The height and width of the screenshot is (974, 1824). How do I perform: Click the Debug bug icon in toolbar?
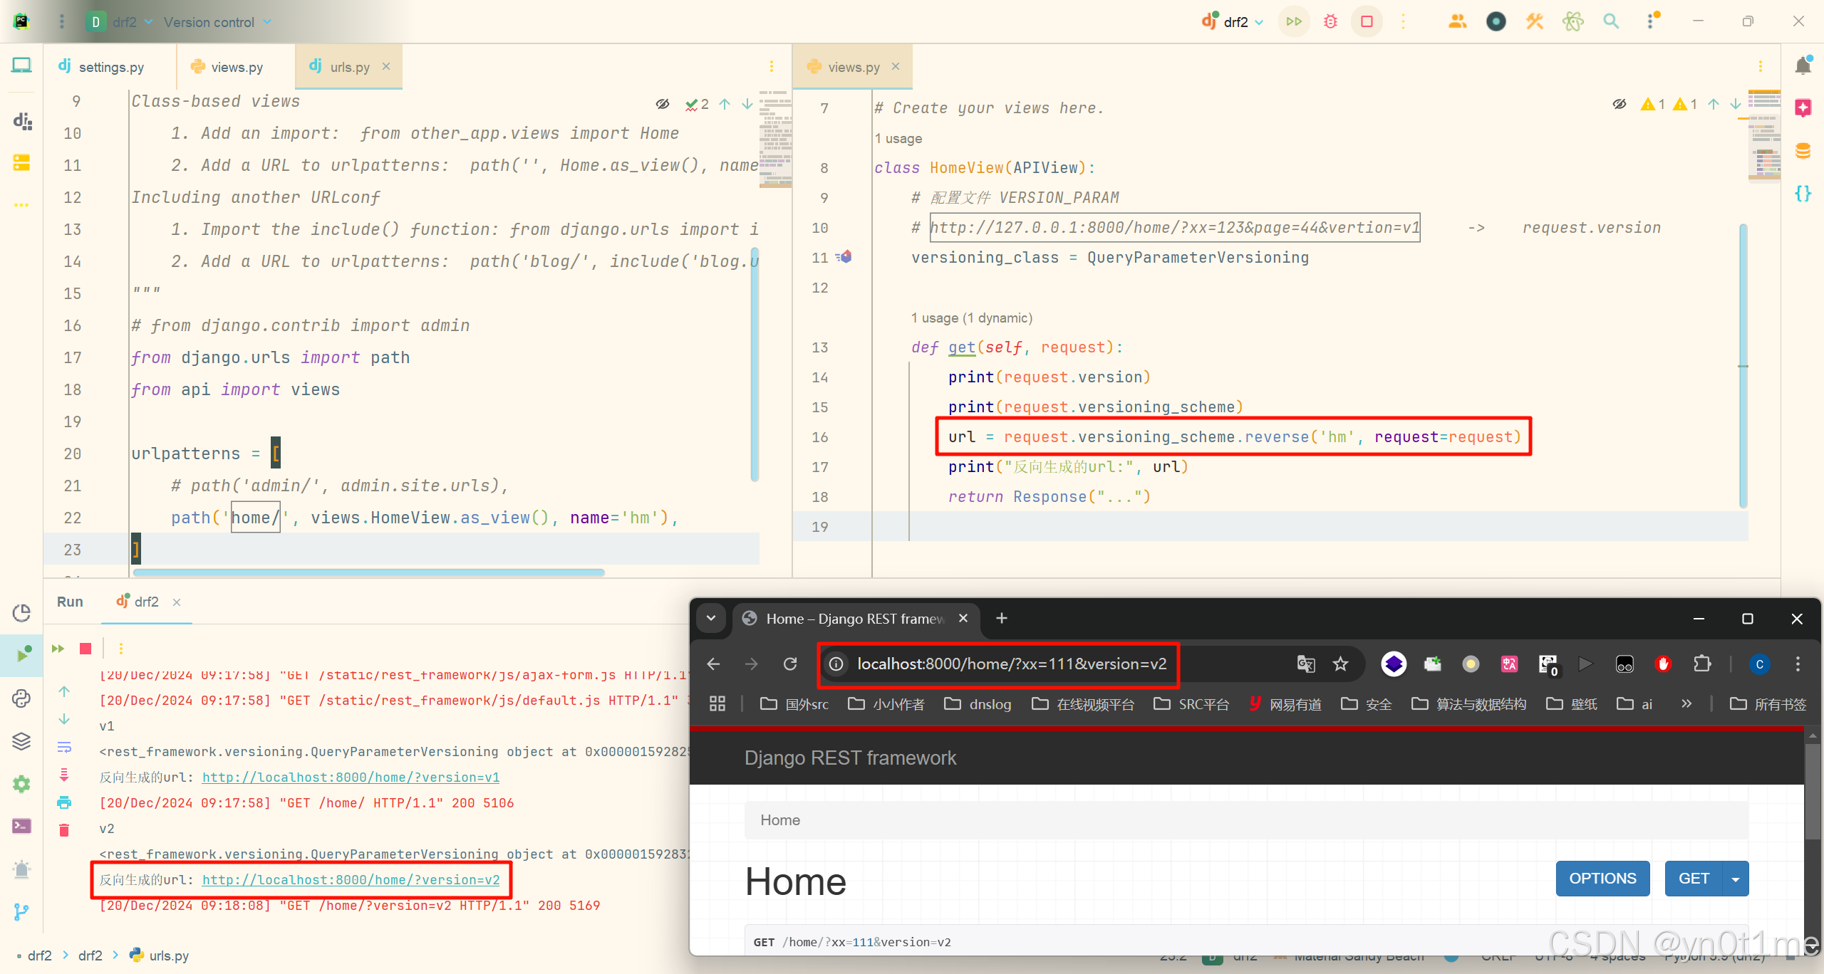click(x=1330, y=21)
